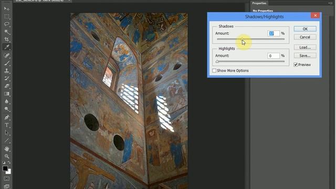Image resolution: width=336 pixels, height=189 pixels.
Task: Open the background color picker
Action: coord(9,172)
